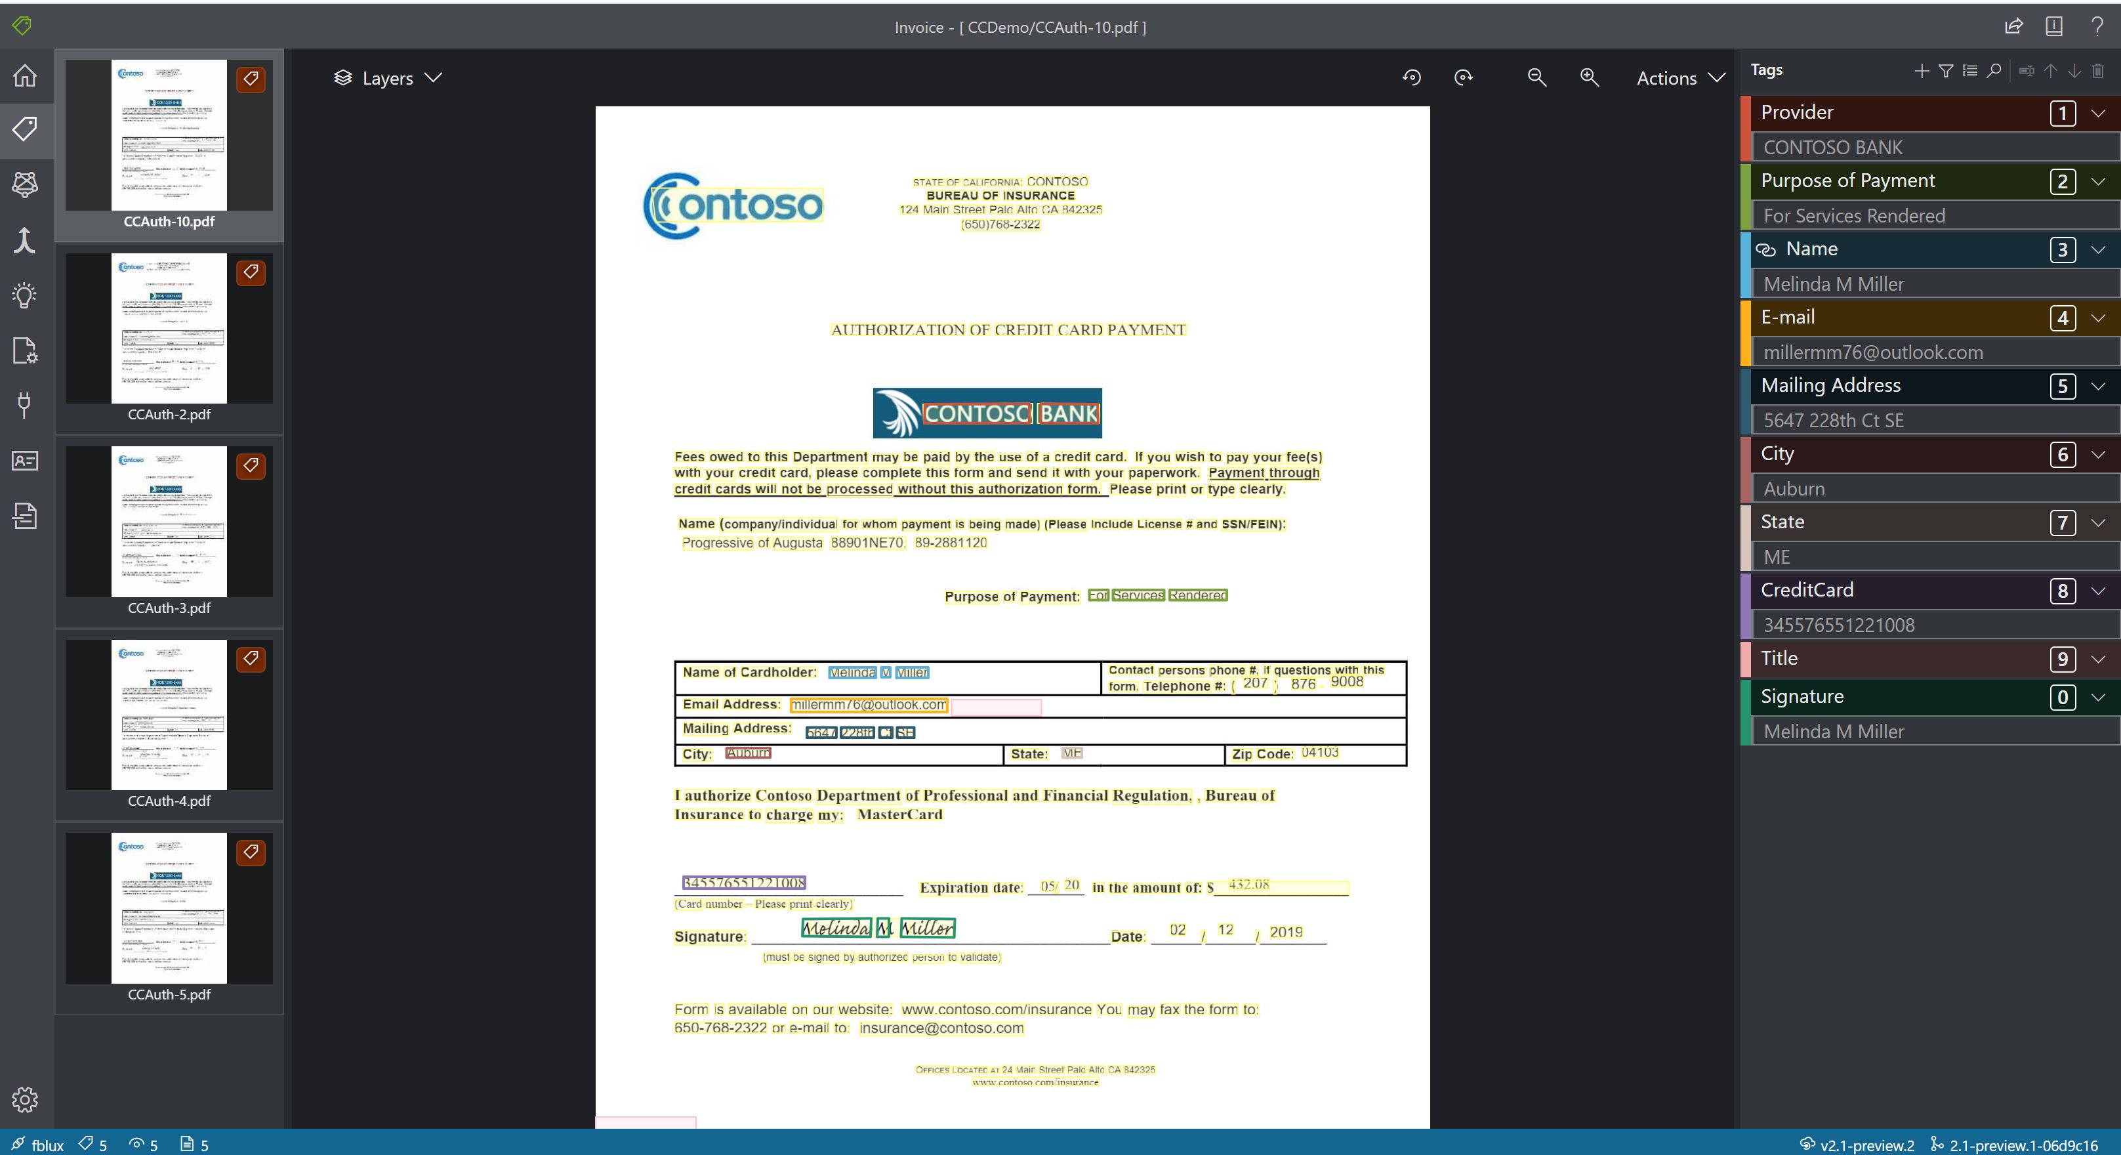The image size is (2121, 1155).
Task: Select the undo/history icon in toolbar
Action: pyautogui.click(x=1413, y=77)
